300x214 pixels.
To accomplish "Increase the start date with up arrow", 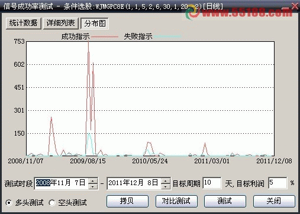I will coord(93,180).
